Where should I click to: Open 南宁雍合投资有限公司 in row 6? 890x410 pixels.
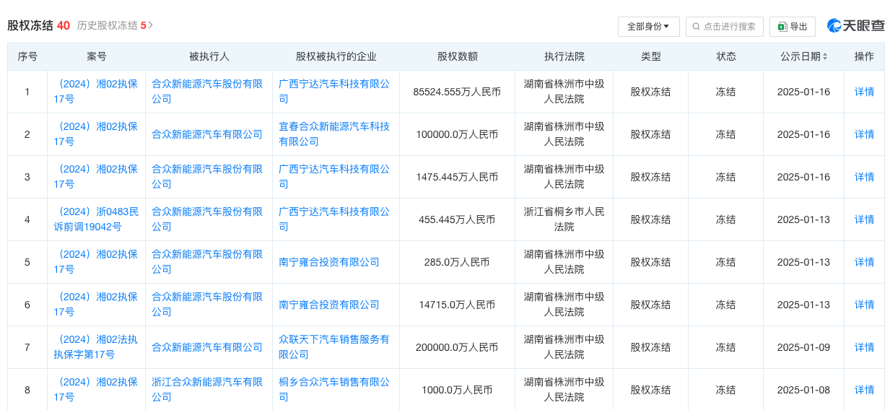click(329, 305)
